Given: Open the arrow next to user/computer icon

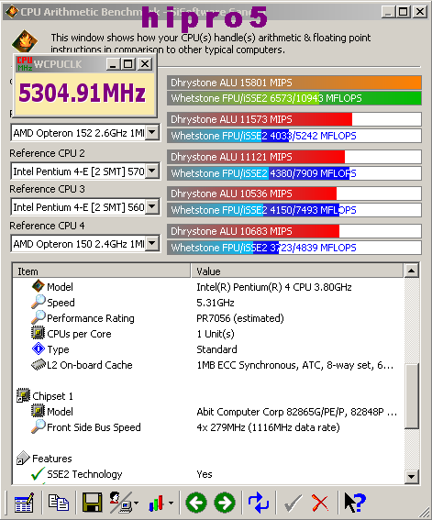Looking at the screenshot, I should pos(137,503).
